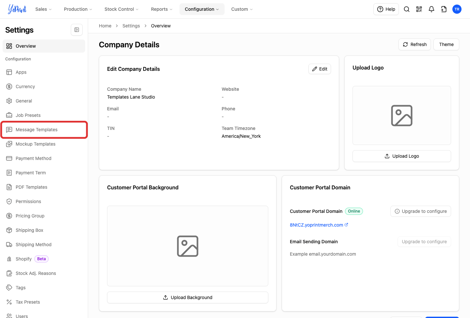Open the Apps settings

(x=44, y=72)
